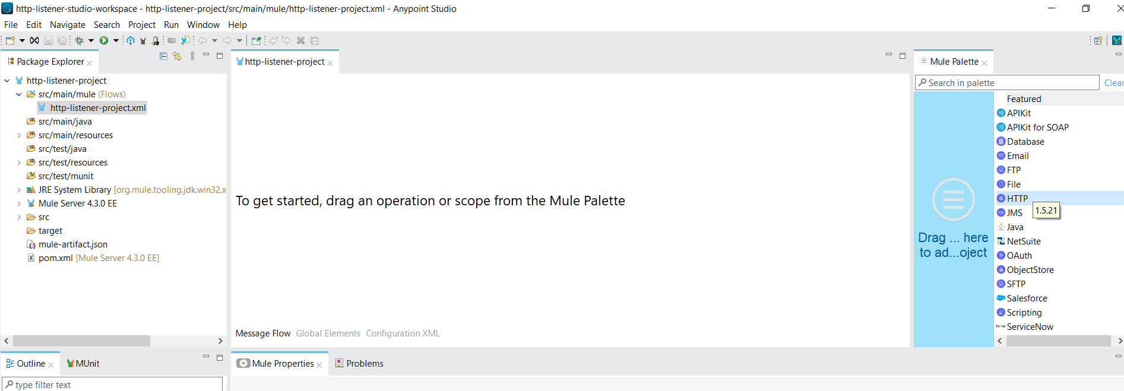The width and height of the screenshot is (1124, 391).
Task: Switch to the Configuration XML tab
Action: click(403, 333)
